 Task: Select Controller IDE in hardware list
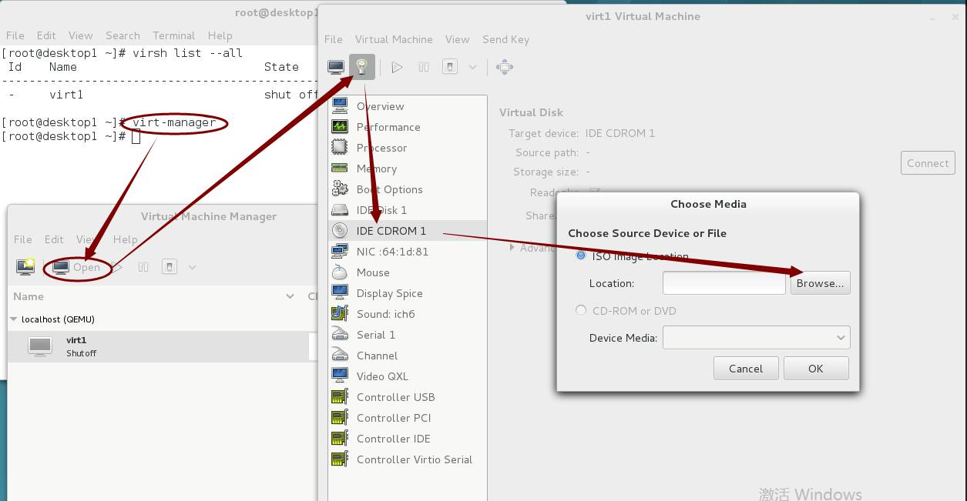408,439
